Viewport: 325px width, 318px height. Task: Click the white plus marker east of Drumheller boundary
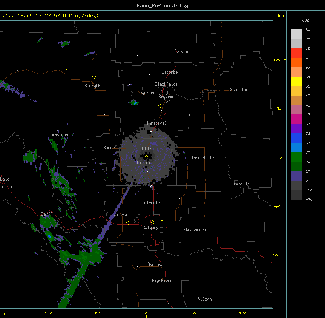click(x=231, y=142)
